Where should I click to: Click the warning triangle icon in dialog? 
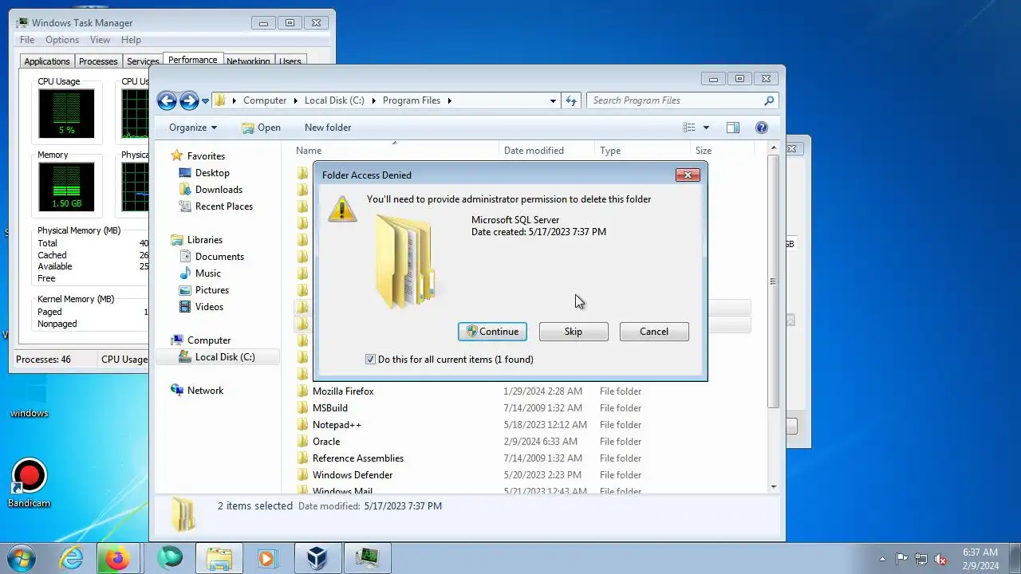point(342,208)
